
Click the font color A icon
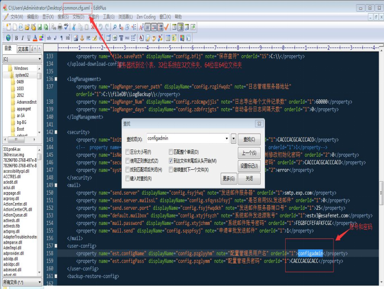[x=35, y=37]
